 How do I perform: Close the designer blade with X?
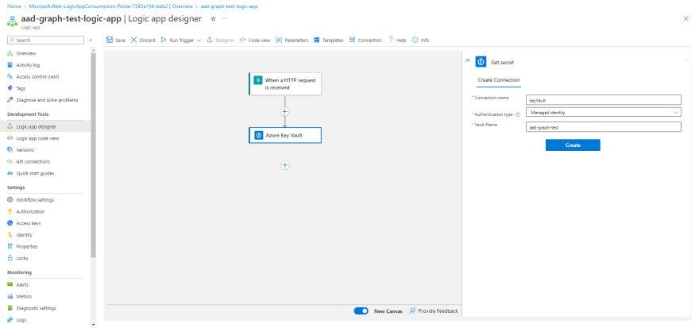click(685, 18)
